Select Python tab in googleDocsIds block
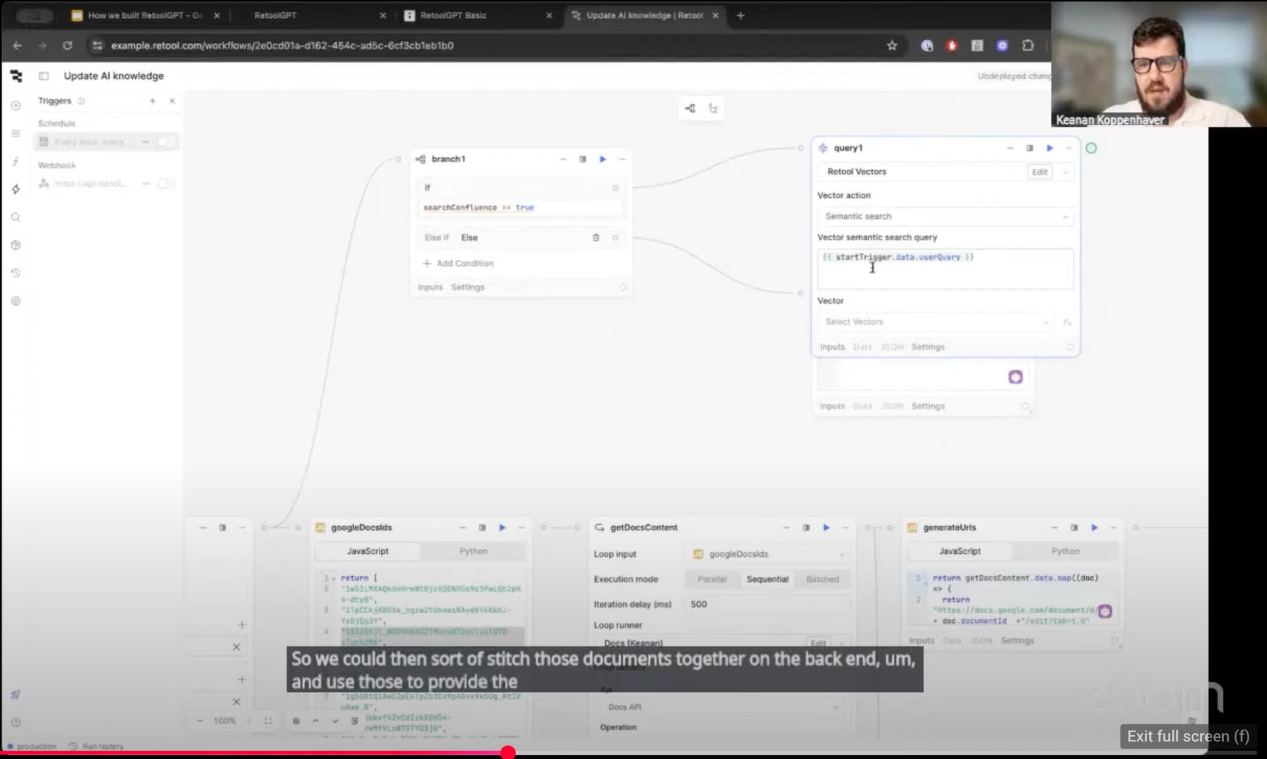Screen dimensions: 1267x759 473,551
